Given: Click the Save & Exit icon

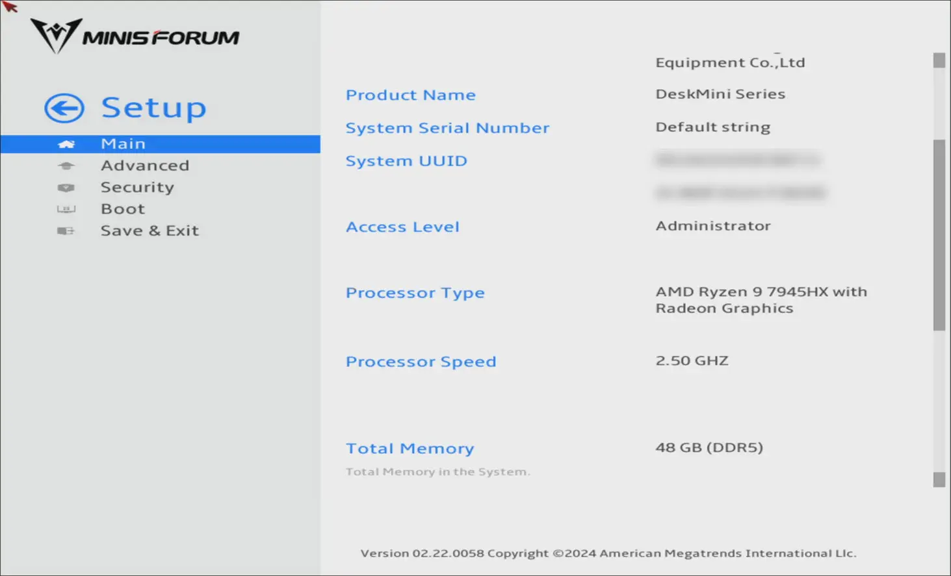Looking at the screenshot, I should pyautogui.click(x=66, y=231).
